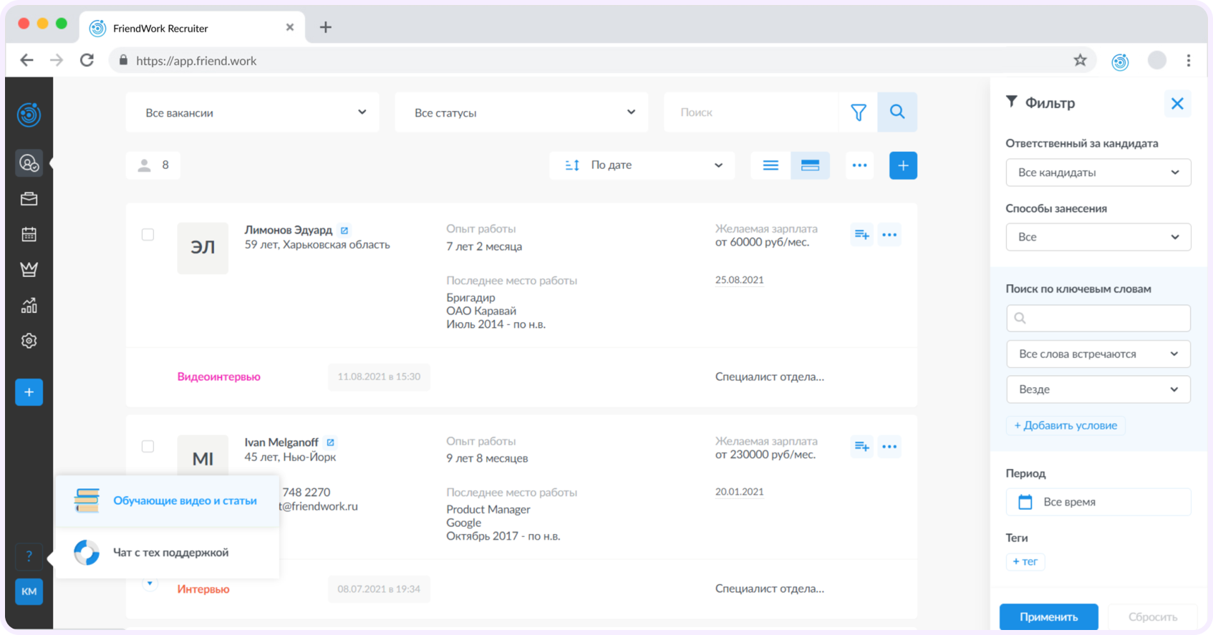Click + Добавить условие
This screenshot has width=1213, height=635.
pyautogui.click(x=1065, y=425)
